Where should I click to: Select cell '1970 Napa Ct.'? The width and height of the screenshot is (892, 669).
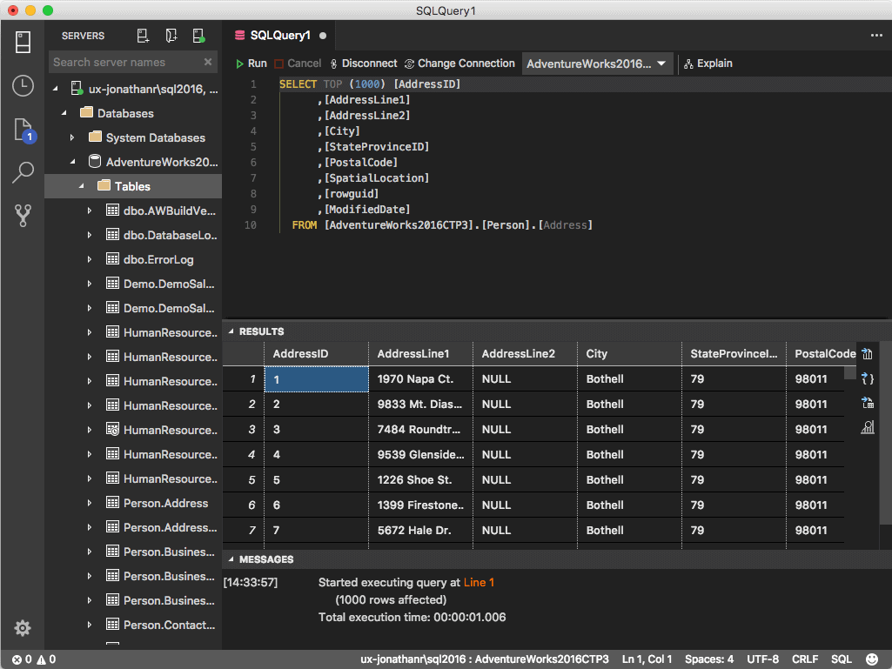click(x=420, y=379)
